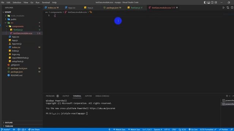Open Explorer more actions ellipsis
This screenshot has width=234, height=131.
pyautogui.click(x=39, y=8)
